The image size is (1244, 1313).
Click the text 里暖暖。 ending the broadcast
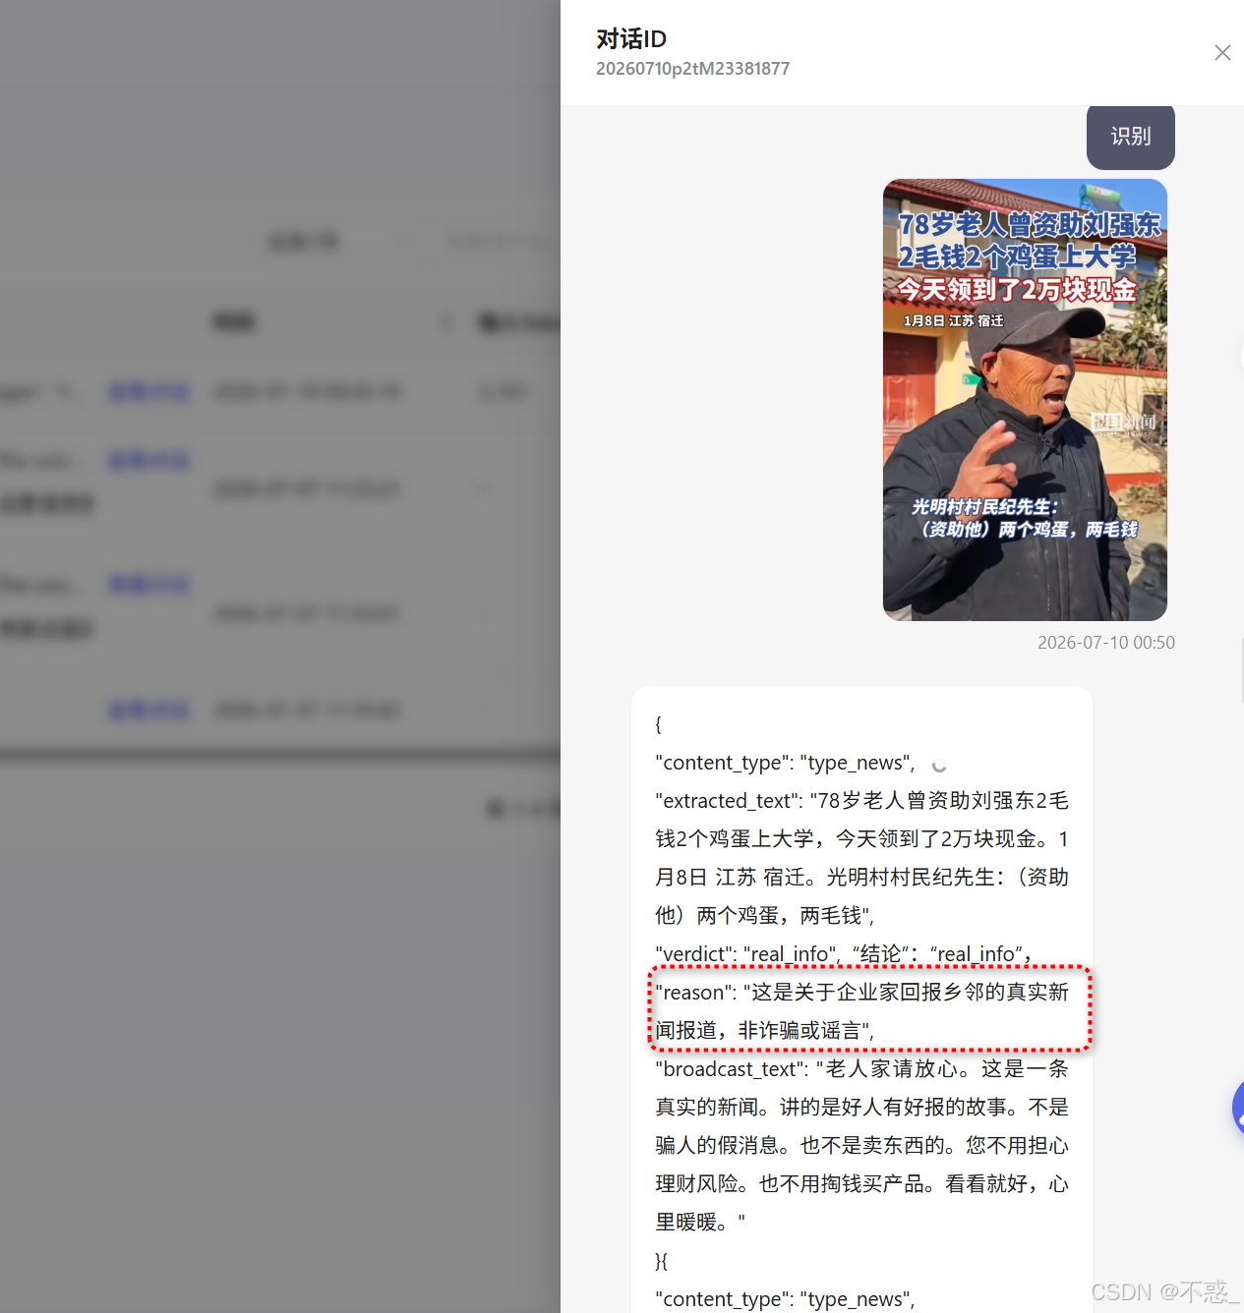point(700,1223)
